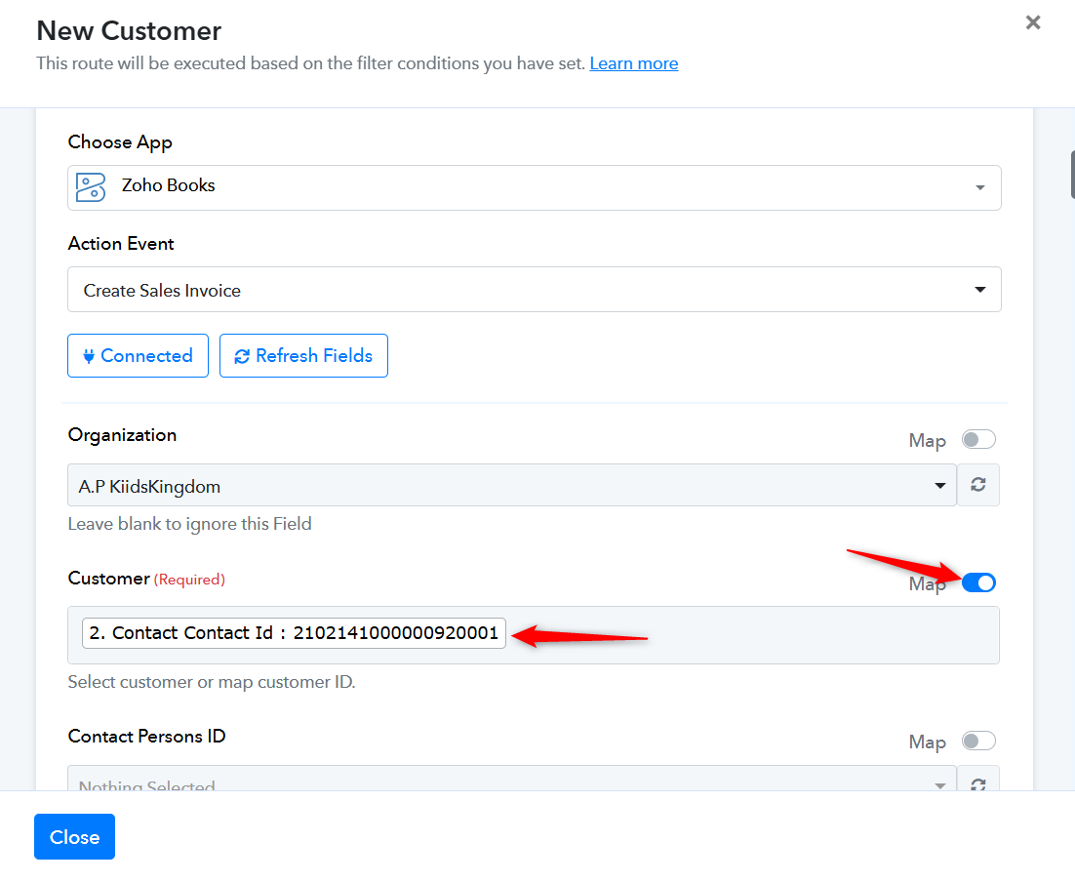Open the Contact Persons ID Nothing Selected dropdown

[x=511, y=780]
